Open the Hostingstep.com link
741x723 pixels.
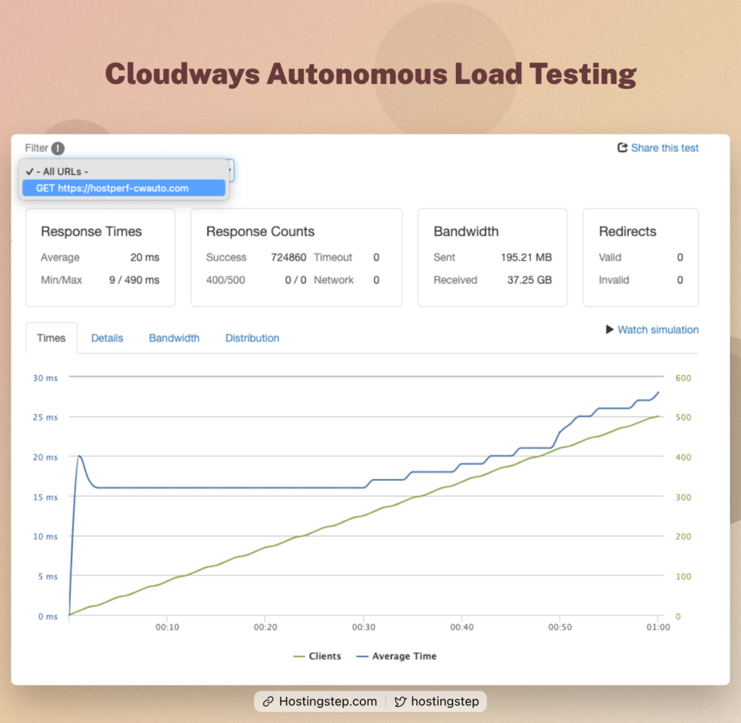point(328,701)
